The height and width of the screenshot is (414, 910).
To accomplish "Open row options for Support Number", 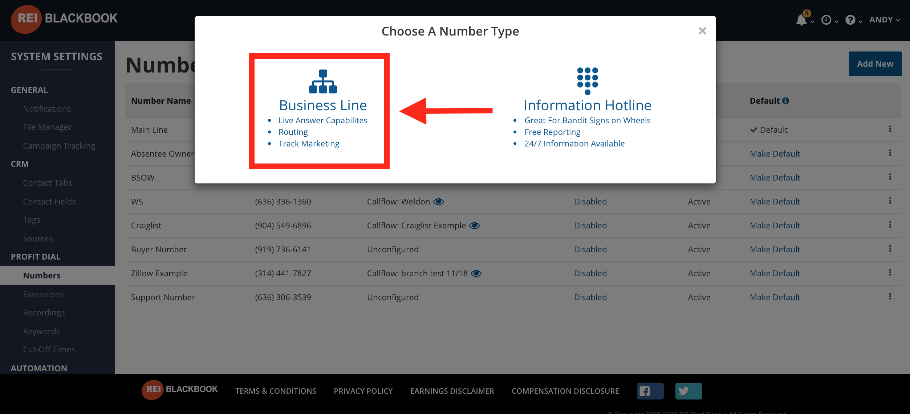I will point(890,297).
